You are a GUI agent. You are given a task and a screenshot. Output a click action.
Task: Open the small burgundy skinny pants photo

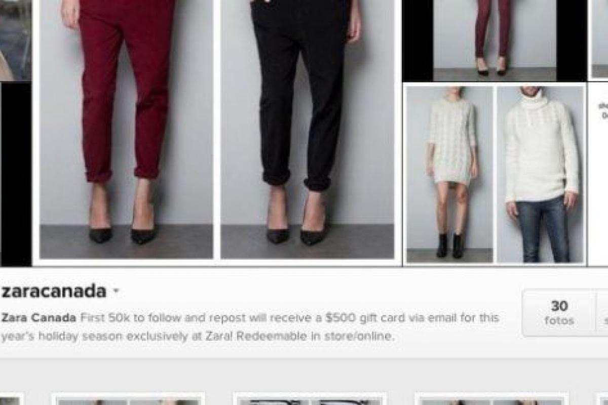point(495,40)
